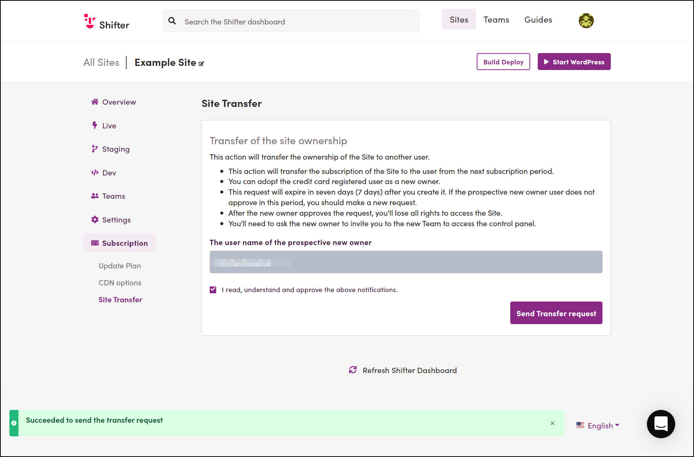Screen dimensions: 694x457
Task: Click the US flag icon
Action: click(580, 425)
